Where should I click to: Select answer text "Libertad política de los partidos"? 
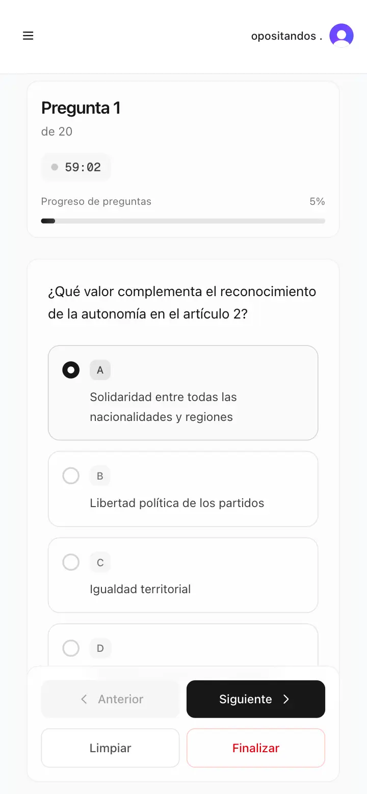[x=177, y=503]
